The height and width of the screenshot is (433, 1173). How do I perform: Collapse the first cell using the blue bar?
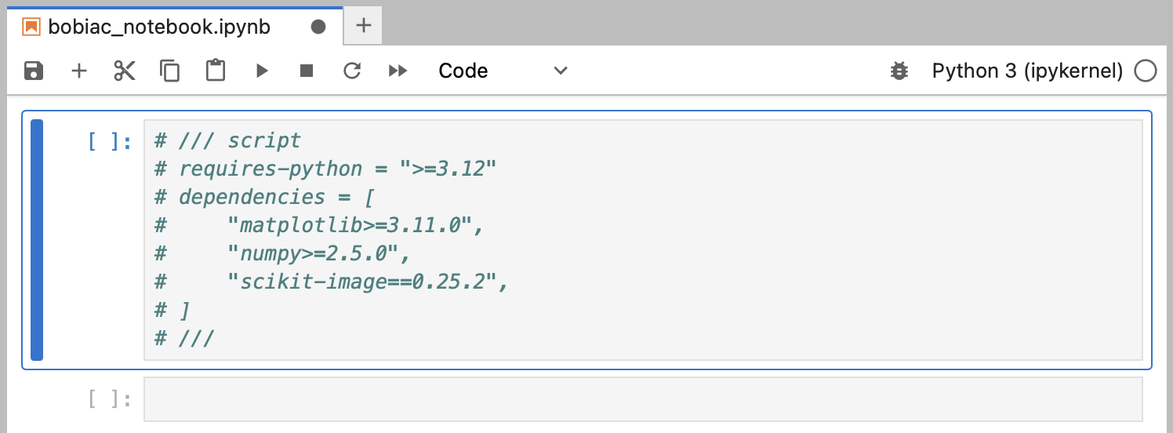(37, 240)
